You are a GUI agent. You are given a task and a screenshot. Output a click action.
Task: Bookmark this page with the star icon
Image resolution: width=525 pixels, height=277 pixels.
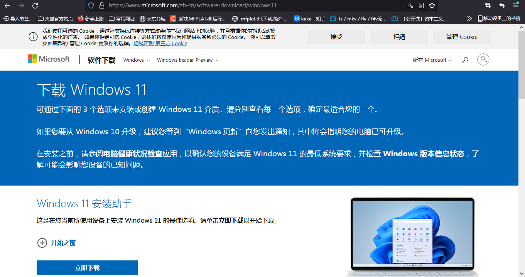point(432,5)
